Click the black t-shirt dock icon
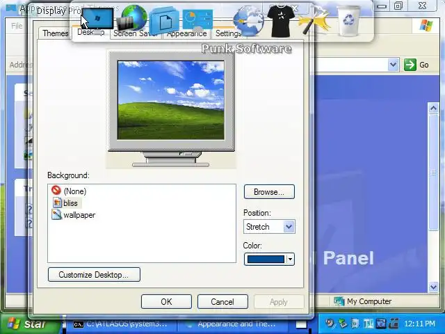 (x=281, y=22)
